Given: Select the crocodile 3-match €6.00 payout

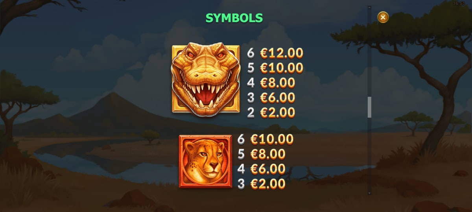Looking at the screenshot, I should point(271,98).
